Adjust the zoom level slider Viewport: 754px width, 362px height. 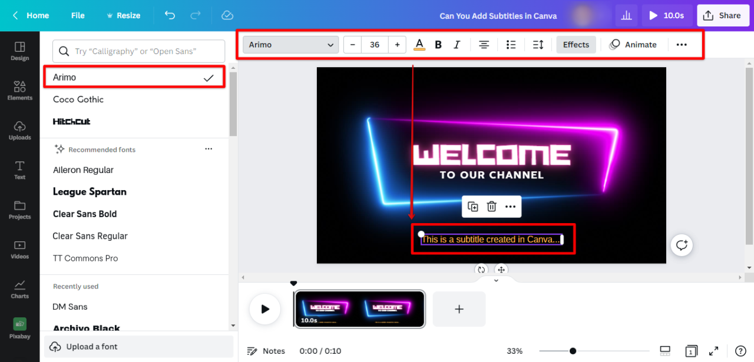coord(572,350)
